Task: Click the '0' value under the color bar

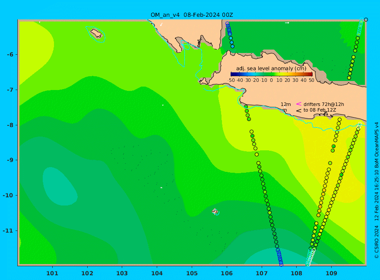Action: pyautogui.click(x=271, y=80)
